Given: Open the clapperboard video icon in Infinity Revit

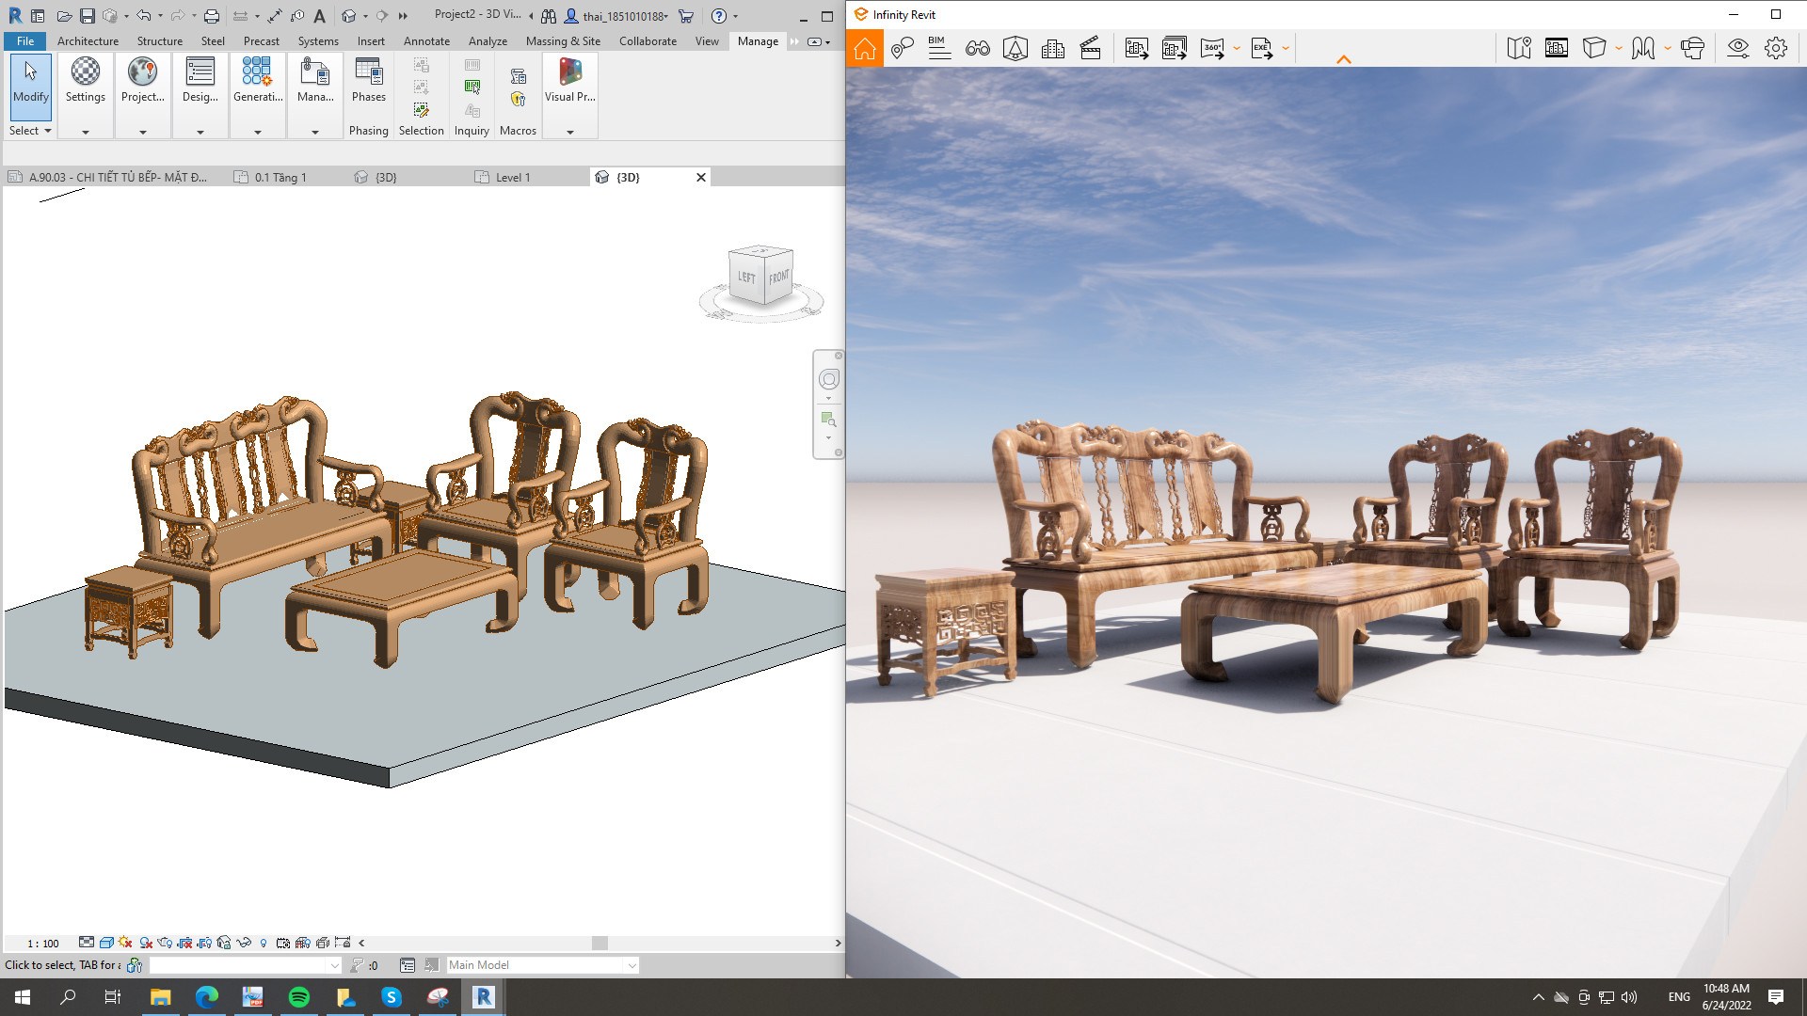Looking at the screenshot, I should [1091, 49].
